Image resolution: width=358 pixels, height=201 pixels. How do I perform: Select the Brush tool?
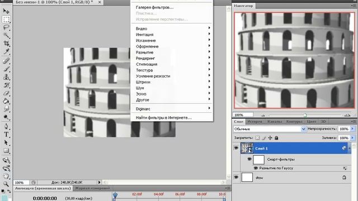point(6,69)
